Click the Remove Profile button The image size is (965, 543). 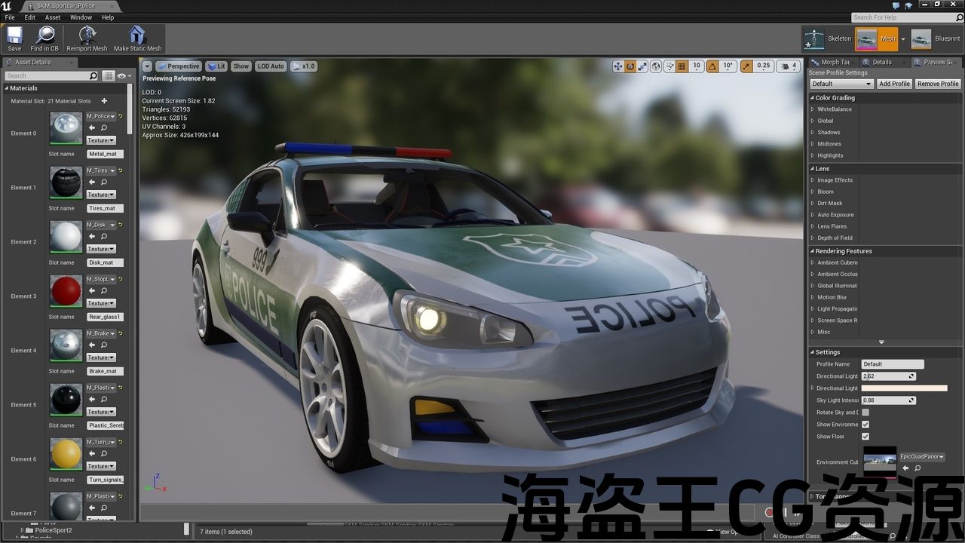click(938, 84)
